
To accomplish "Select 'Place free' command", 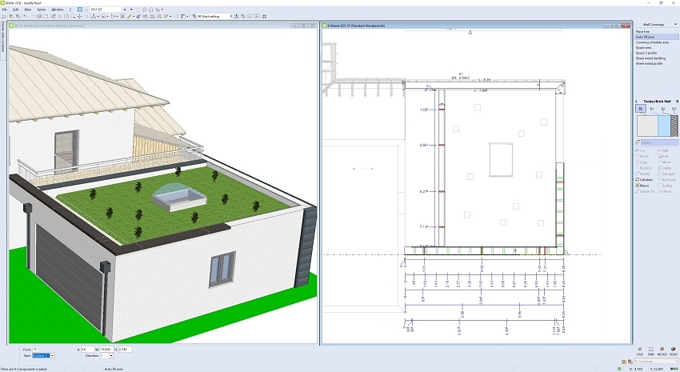I will coord(642,32).
